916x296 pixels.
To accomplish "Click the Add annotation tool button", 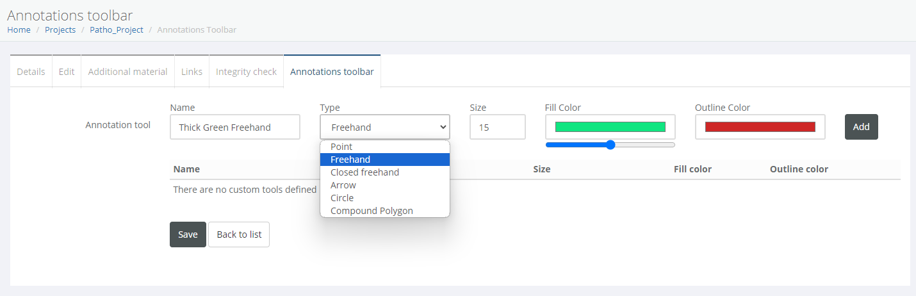I will (861, 127).
